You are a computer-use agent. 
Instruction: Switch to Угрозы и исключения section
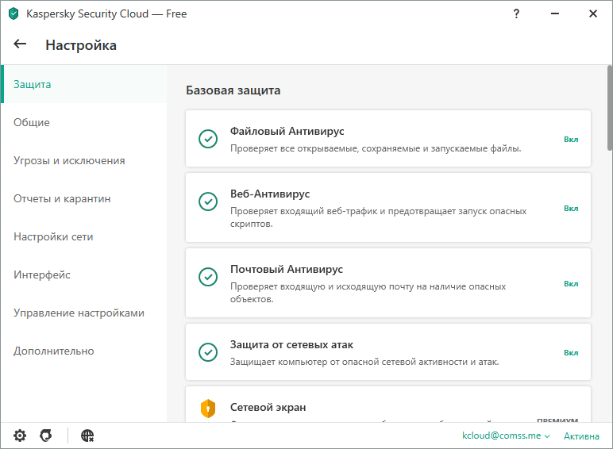[69, 160]
